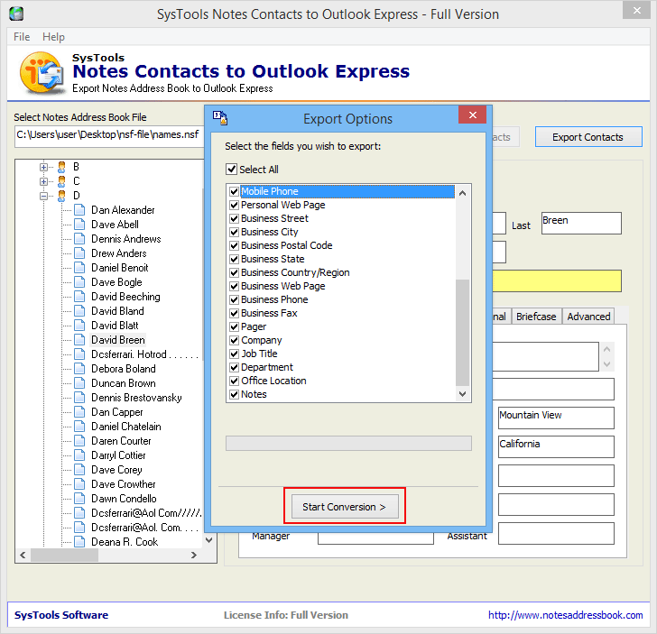Click the person icon beside letter D
The width and height of the screenshot is (657, 634).
tap(61, 196)
